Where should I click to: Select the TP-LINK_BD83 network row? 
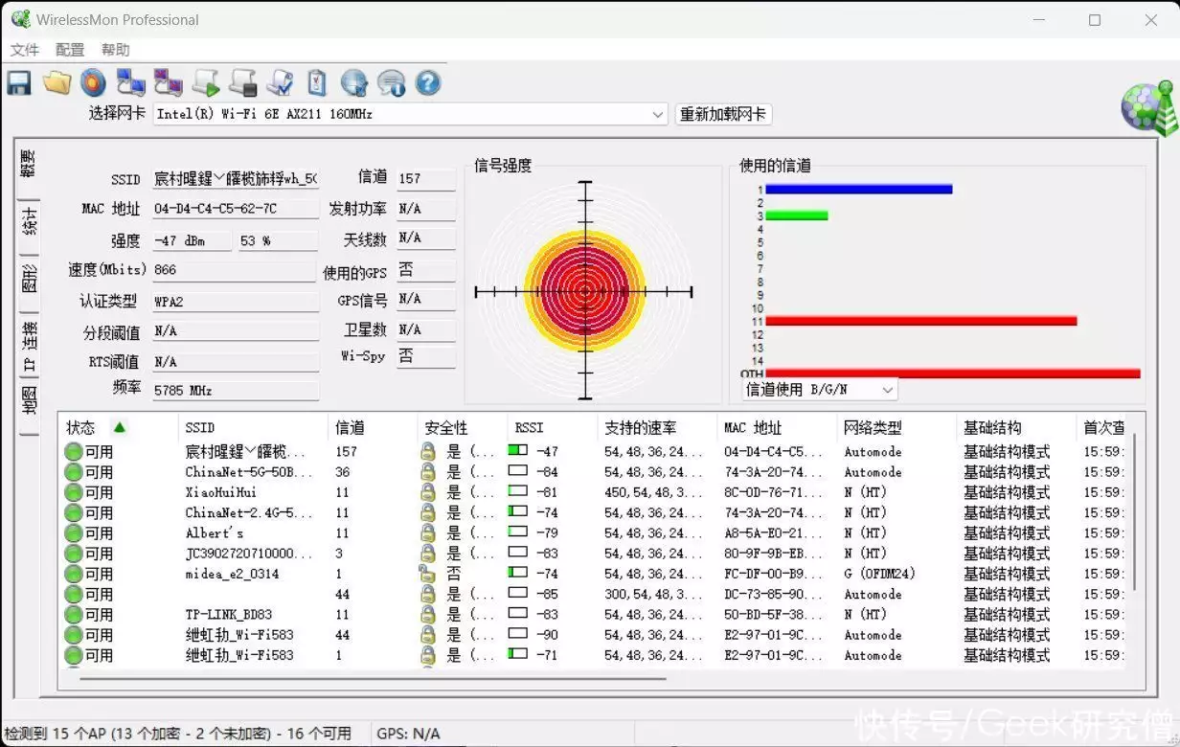pos(593,615)
